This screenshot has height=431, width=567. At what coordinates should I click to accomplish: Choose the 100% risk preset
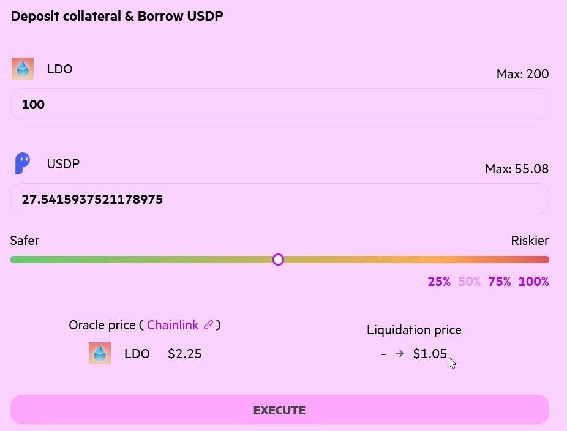pyautogui.click(x=533, y=282)
